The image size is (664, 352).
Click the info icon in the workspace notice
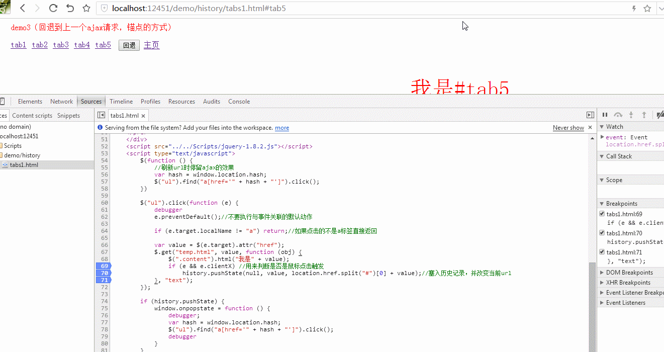click(100, 128)
